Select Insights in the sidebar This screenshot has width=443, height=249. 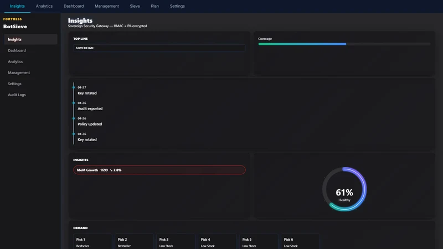tap(31, 39)
